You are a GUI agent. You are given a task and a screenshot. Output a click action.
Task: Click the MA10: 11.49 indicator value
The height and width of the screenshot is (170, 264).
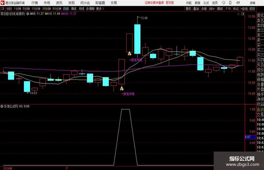click(x=52, y=14)
